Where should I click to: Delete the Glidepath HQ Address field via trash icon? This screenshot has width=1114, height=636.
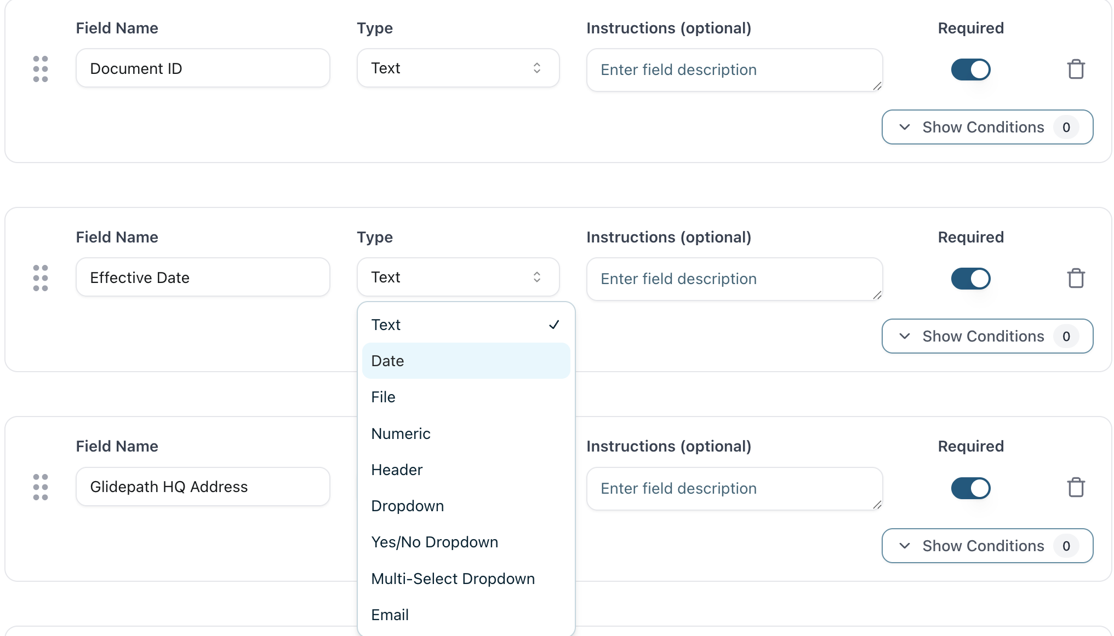point(1076,488)
